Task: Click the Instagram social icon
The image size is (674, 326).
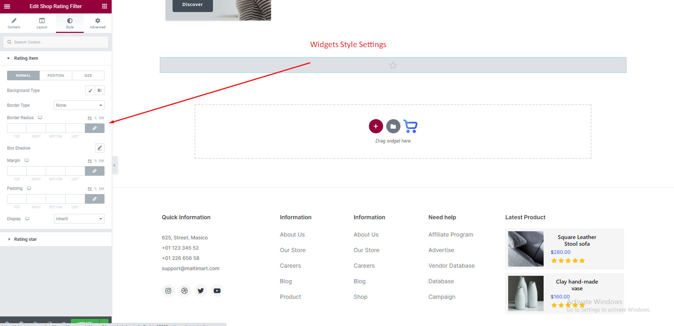Action: (x=168, y=291)
